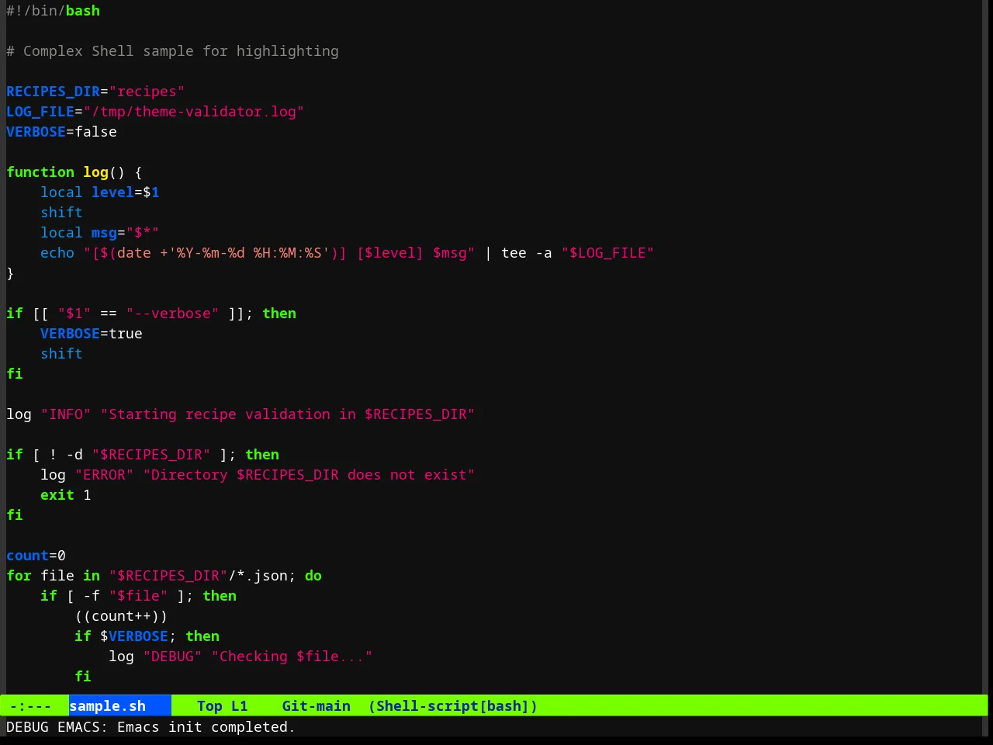This screenshot has height=745, width=993.
Task: Click the "ERROR" log level string
Action: (104, 475)
